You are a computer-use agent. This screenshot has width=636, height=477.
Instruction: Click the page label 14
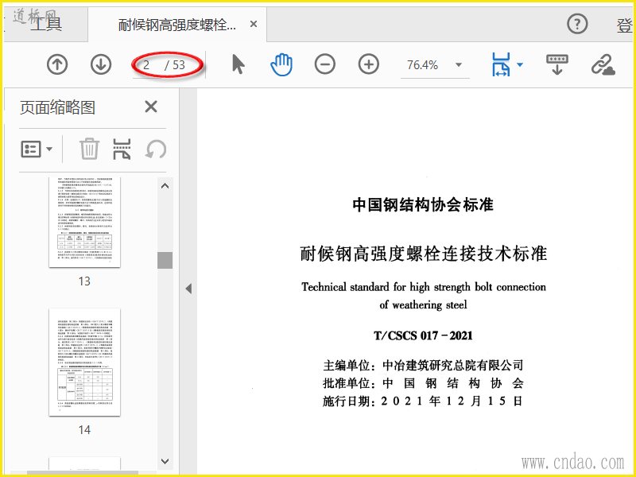click(x=84, y=429)
